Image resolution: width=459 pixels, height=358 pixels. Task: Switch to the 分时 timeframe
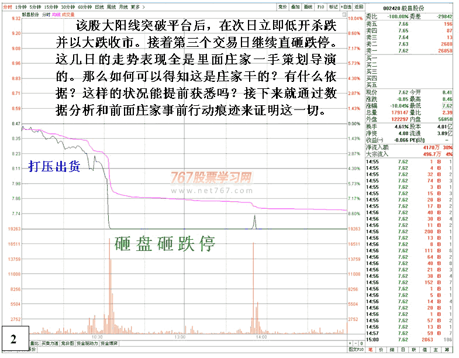[8, 7]
